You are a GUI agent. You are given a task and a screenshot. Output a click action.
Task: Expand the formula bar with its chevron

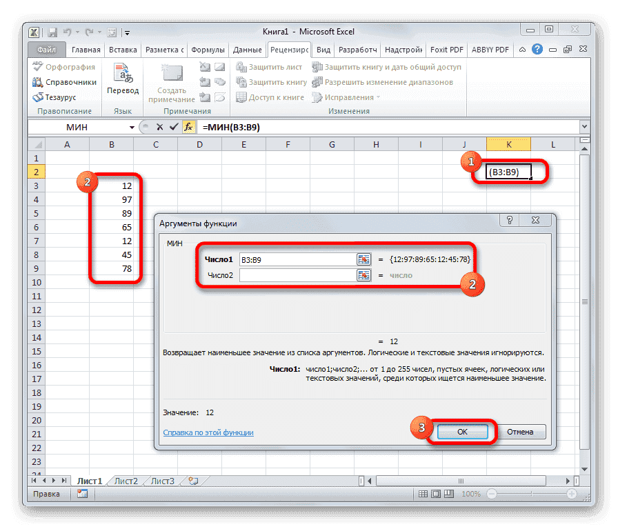coord(584,127)
